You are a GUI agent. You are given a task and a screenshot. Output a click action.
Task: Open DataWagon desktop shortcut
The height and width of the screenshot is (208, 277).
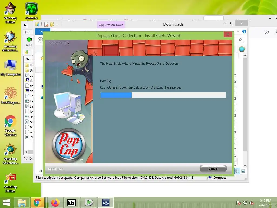10,96
